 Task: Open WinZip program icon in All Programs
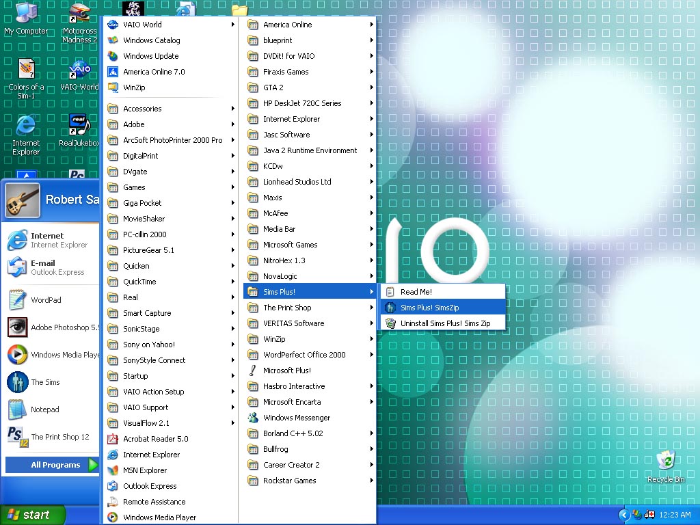pos(113,87)
